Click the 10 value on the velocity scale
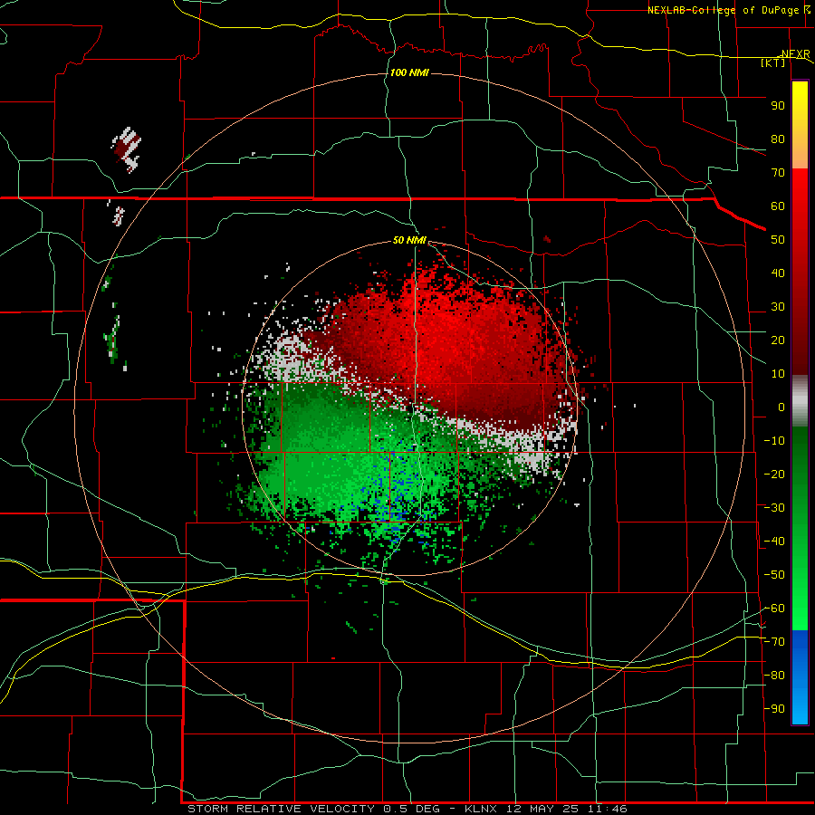 pyautogui.click(x=778, y=374)
